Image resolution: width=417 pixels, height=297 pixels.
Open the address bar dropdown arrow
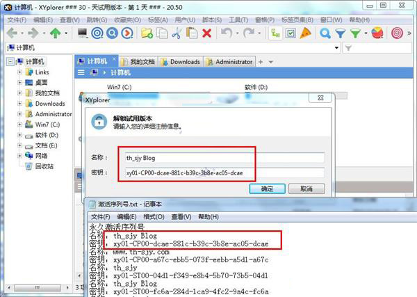tap(336, 48)
